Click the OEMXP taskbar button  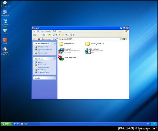click(30, 124)
